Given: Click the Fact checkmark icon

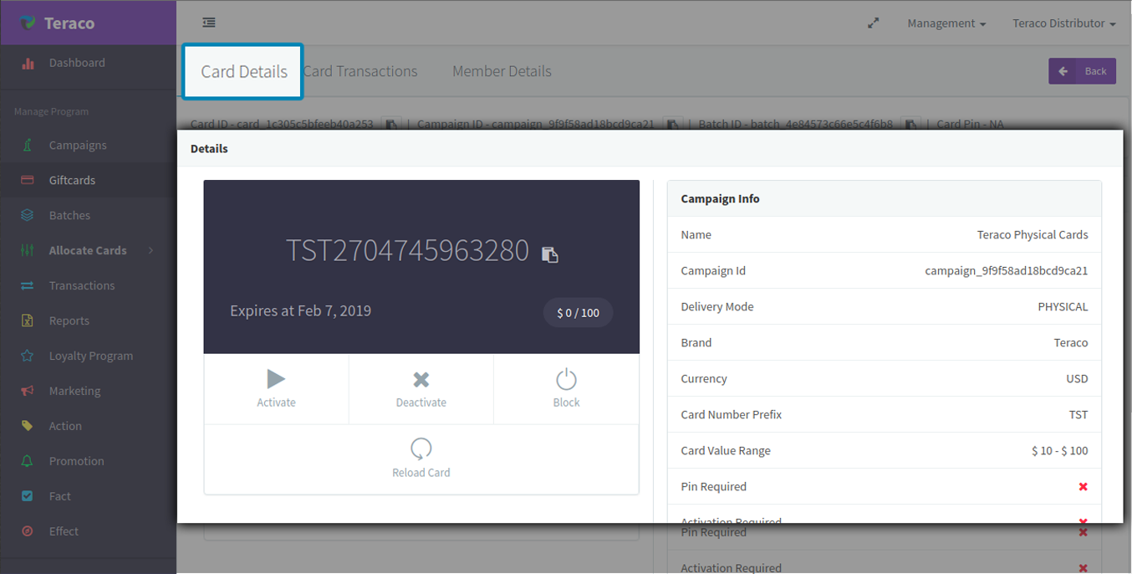Looking at the screenshot, I should [x=28, y=496].
